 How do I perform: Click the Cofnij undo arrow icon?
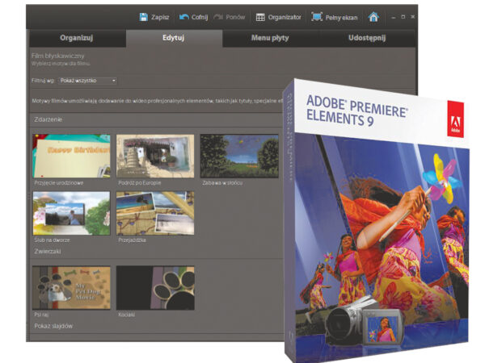click(x=184, y=17)
